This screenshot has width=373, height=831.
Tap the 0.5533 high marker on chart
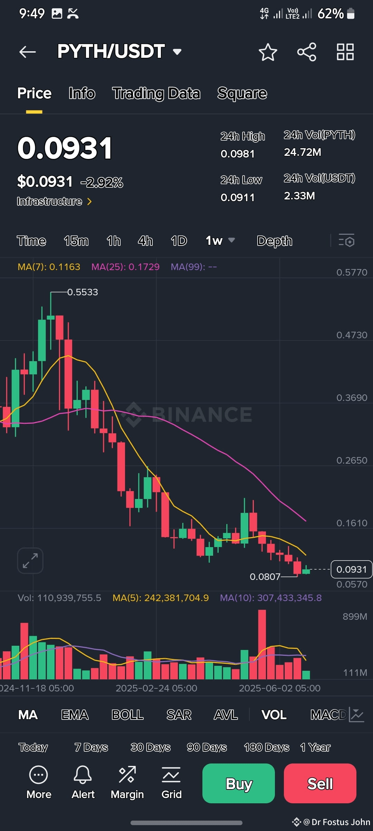point(83,292)
